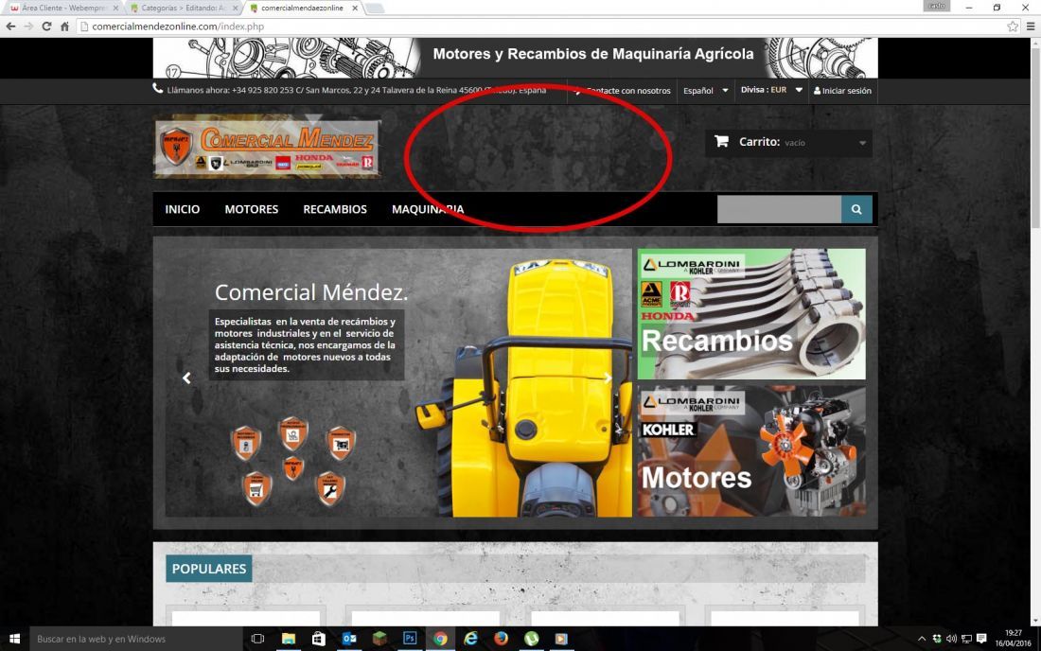Click the site search input field
Screen dimensions: 1041x651
point(779,209)
